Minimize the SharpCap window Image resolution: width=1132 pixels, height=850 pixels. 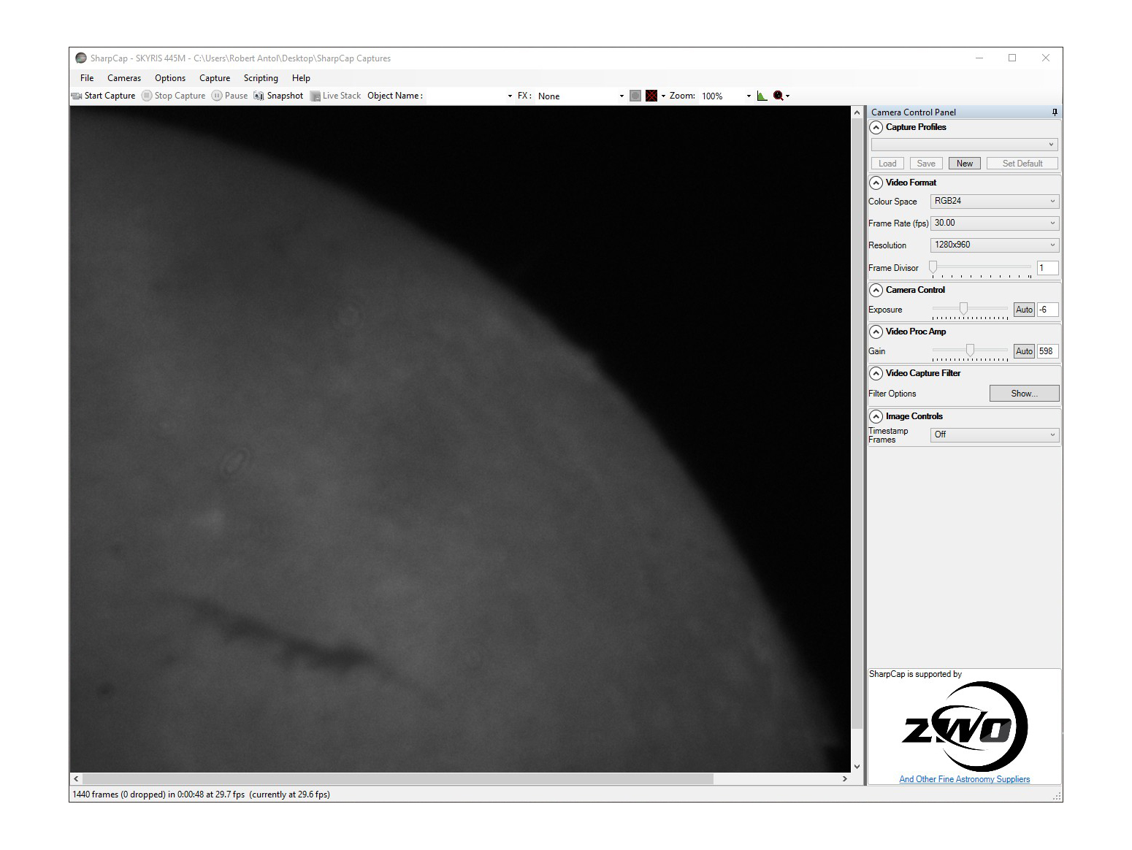tap(979, 58)
